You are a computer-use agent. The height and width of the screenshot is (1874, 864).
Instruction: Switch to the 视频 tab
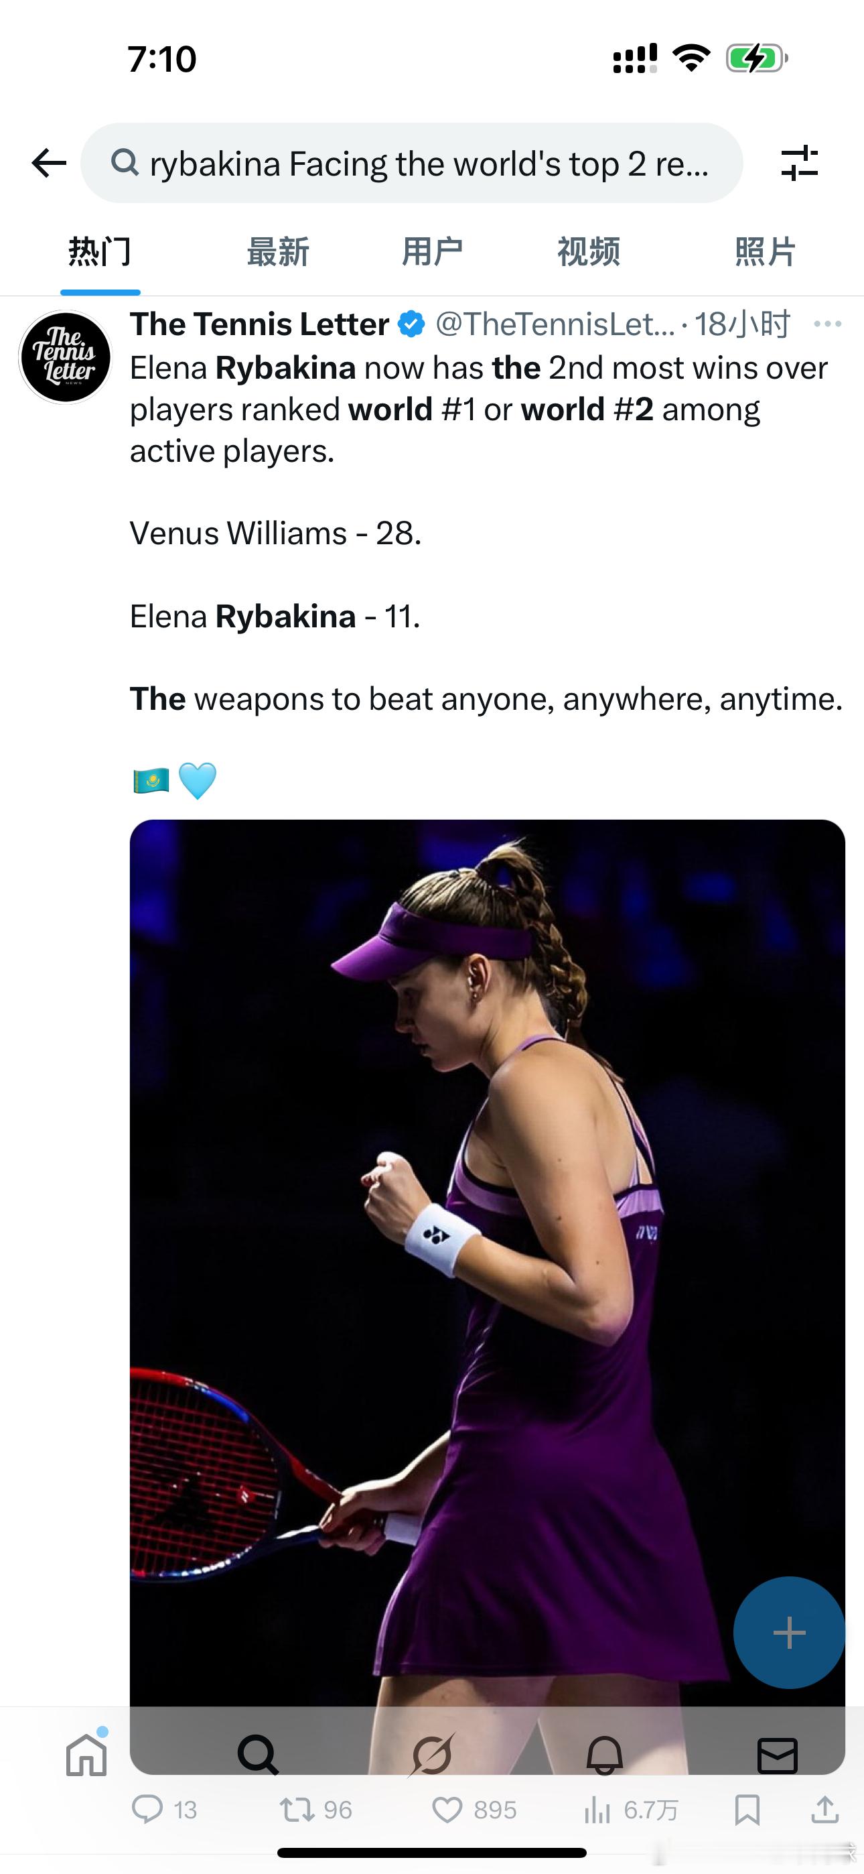tap(588, 252)
